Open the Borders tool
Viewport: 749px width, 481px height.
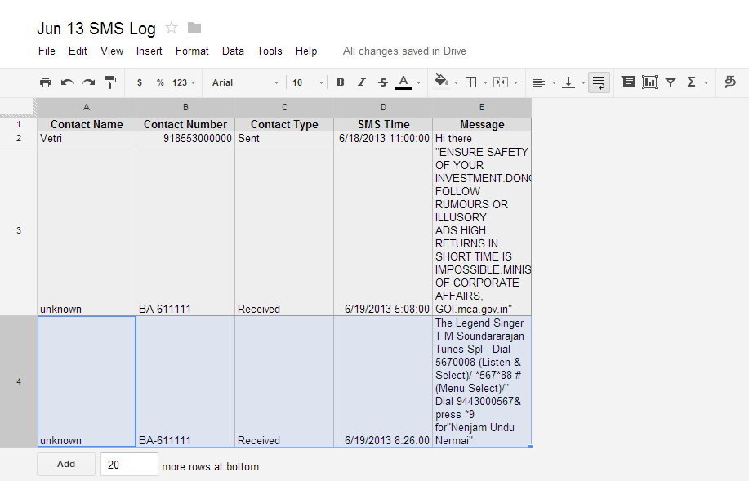point(471,82)
